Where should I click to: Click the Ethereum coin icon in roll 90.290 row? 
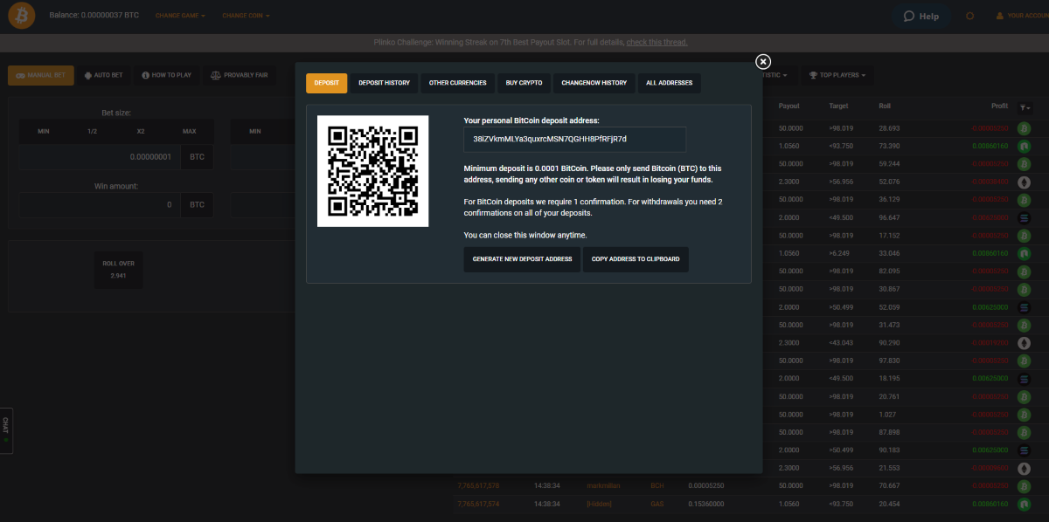[x=1024, y=343]
